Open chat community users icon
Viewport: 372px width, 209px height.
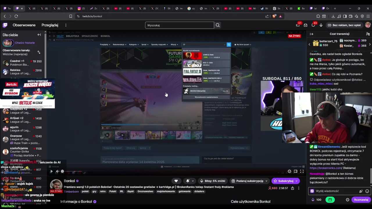click(368, 34)
